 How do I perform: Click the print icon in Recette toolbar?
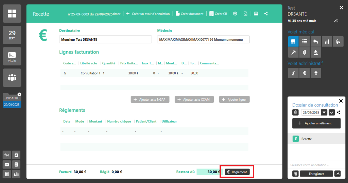tap(256, 14)
